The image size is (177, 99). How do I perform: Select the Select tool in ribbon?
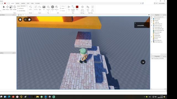4,8
